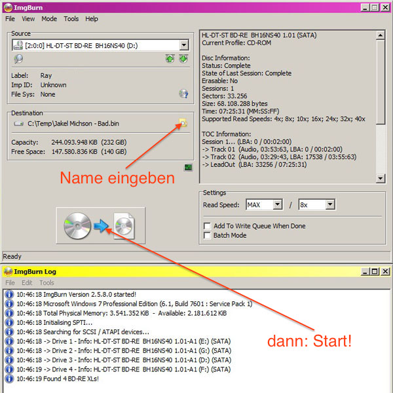Open the Mode menu
This screenshot has height=393, width=393.
(49, 19)
